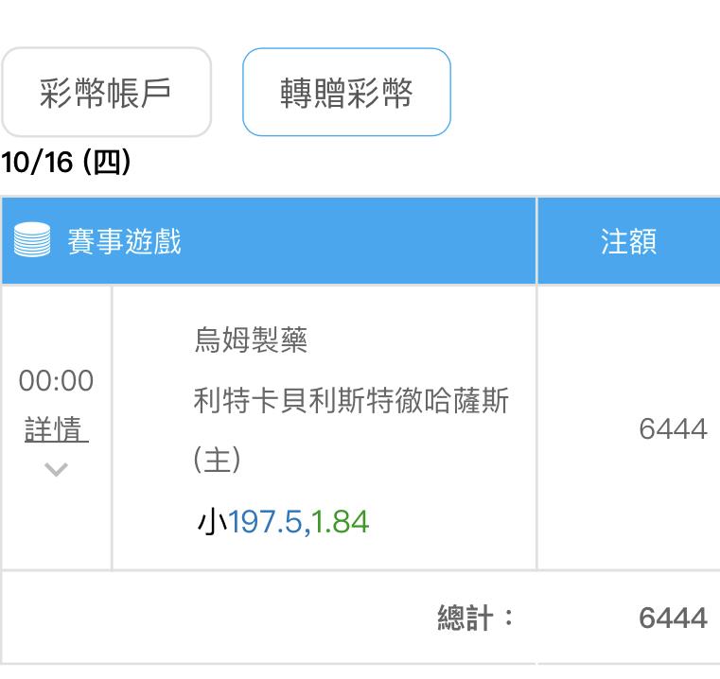Viewport: 720px width, 679px height.
Task: Switch to the 轉贈彩幣 tab
Action: [x=346, y=93]
